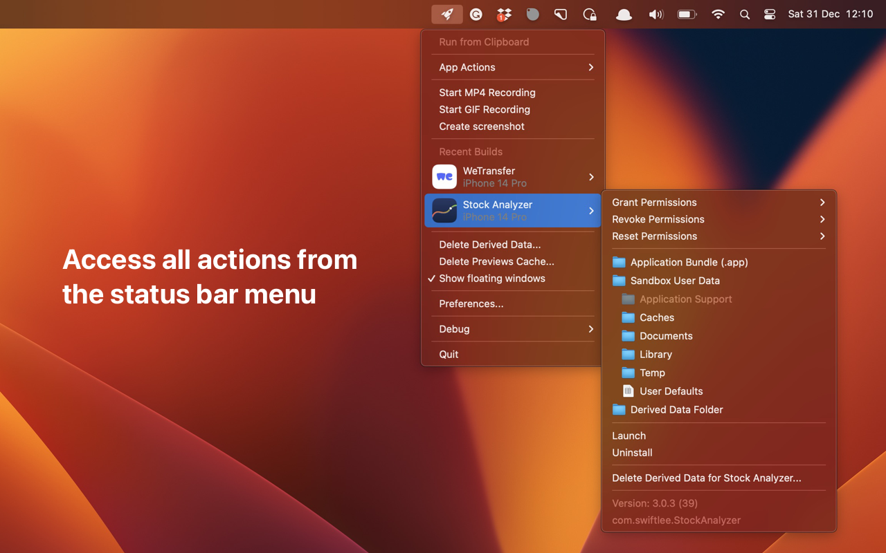Expand the Debug submenu chevron

590,329
